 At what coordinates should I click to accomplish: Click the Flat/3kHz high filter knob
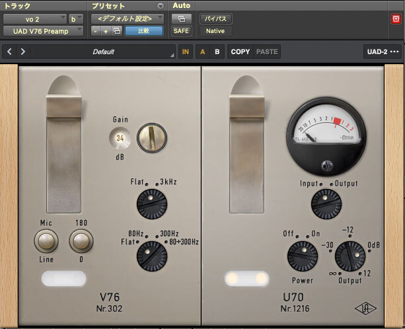pyautogui.click(x=152, y=203)
